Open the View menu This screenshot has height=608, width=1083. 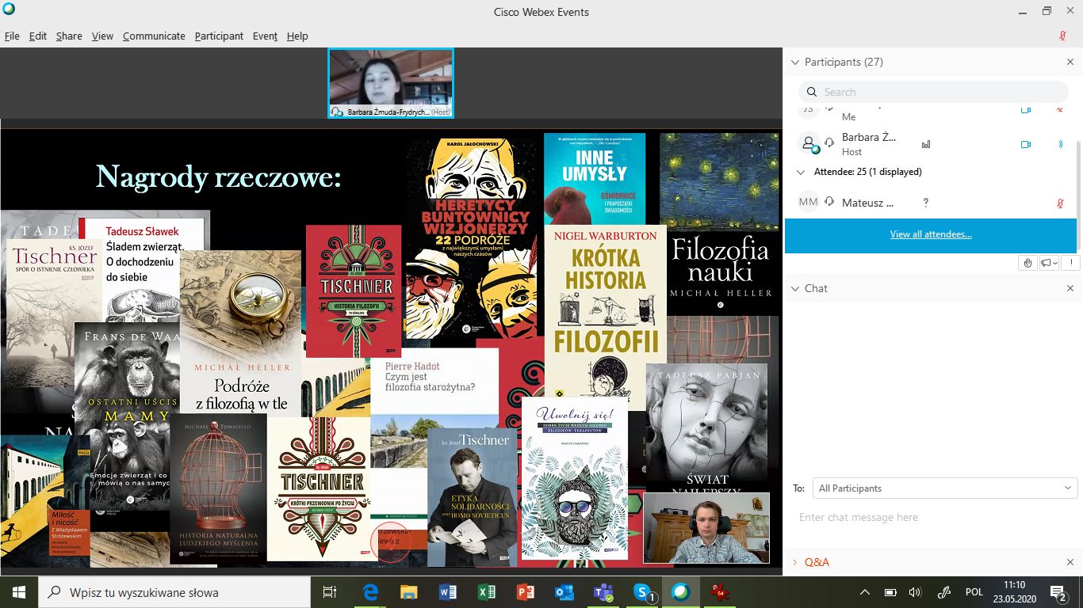pyautogui.click(x=102, y=36)
